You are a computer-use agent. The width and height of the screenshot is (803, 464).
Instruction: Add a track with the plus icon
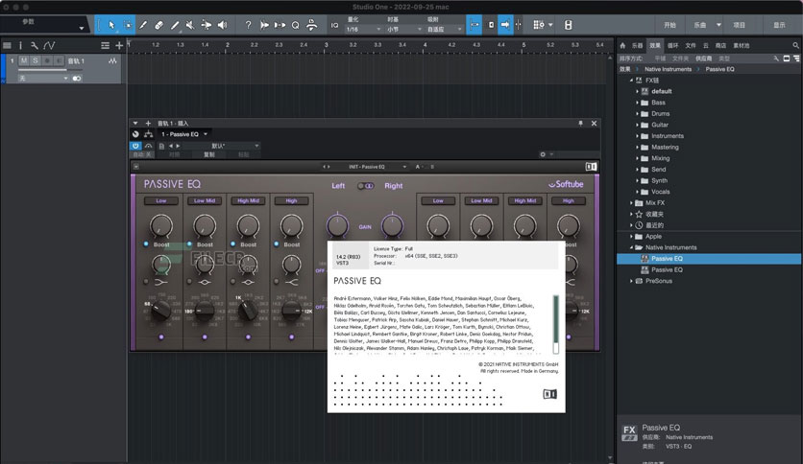point(119,45)
